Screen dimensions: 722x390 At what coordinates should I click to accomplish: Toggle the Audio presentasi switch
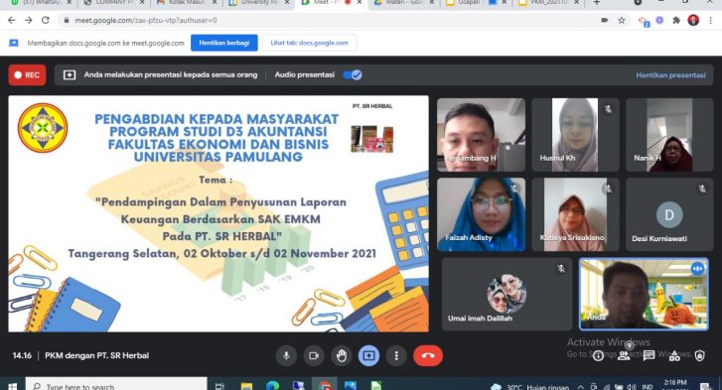(353, 75)
